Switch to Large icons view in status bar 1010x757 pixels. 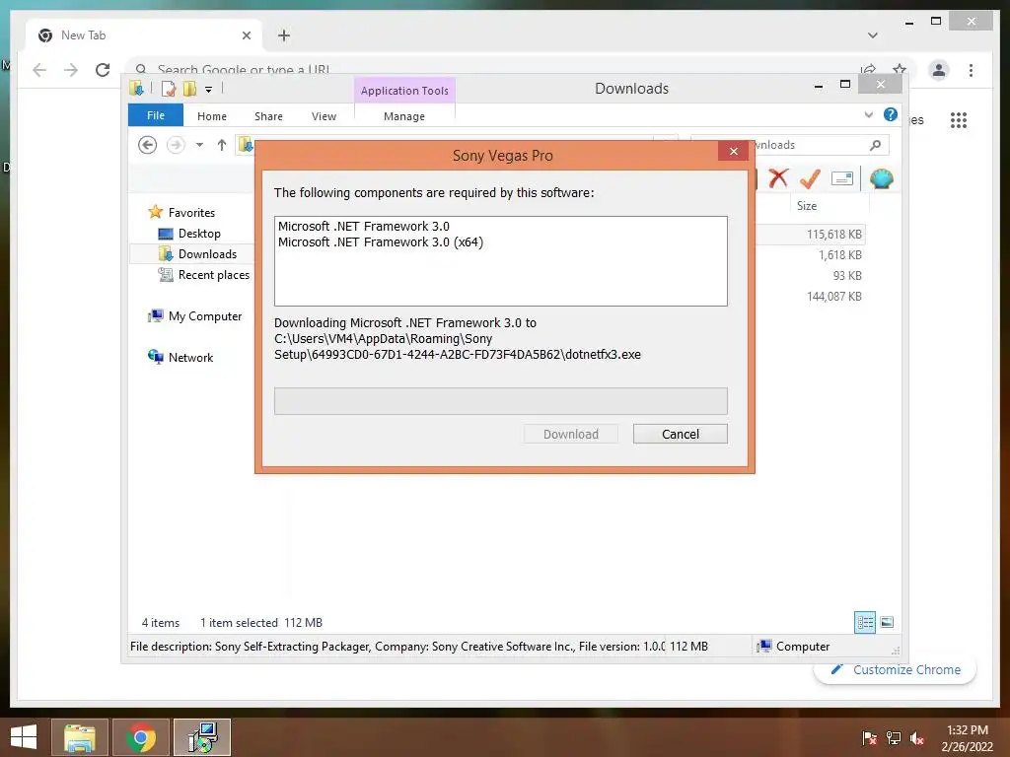click(887, 622)
